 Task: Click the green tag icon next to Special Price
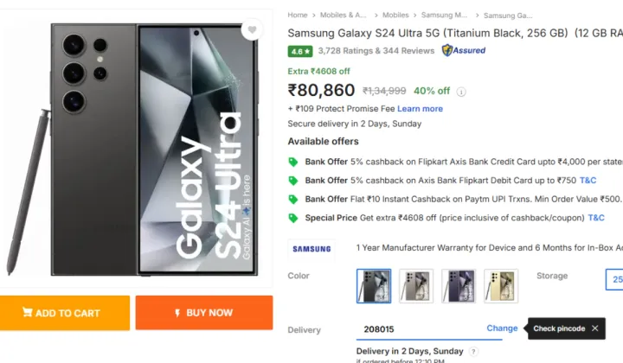[x=293, y=218]
